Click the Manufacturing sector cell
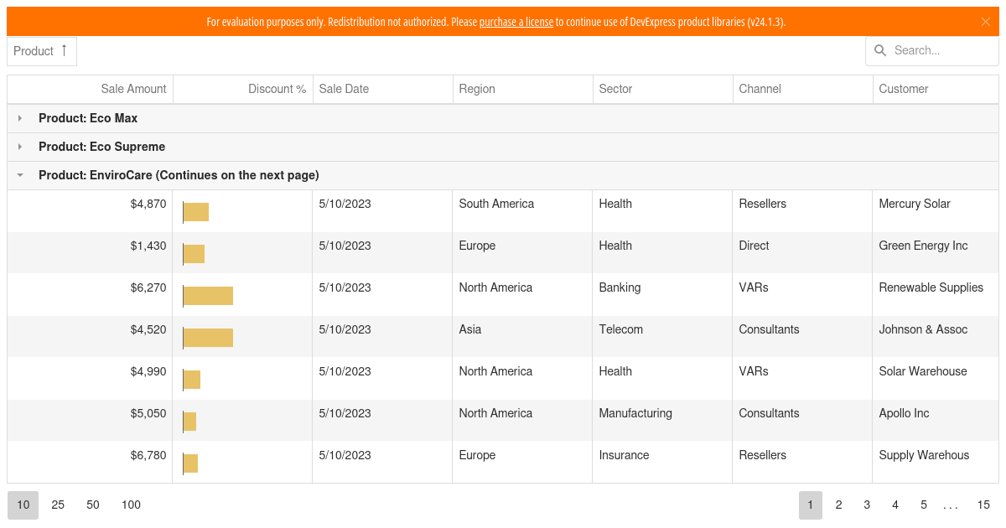Viewport: 1006px width, 528px height. click(x=663, y=421)
